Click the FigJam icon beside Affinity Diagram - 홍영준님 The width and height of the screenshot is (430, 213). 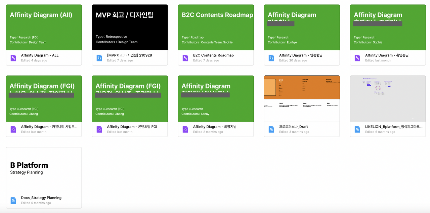(x=357, y=58)
